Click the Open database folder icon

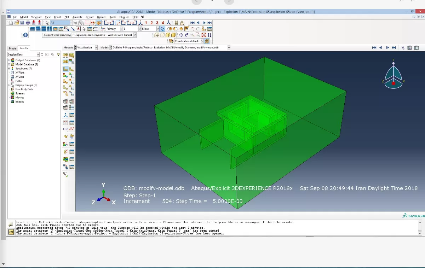click(16, 23)
